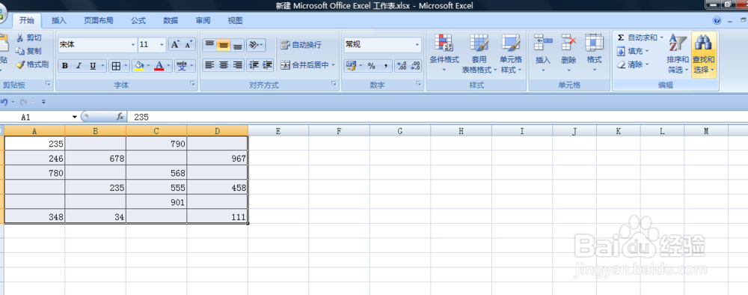Open the fill color dropdown arrow
This screenshot has height=295, width=748.
pos(148,67)
